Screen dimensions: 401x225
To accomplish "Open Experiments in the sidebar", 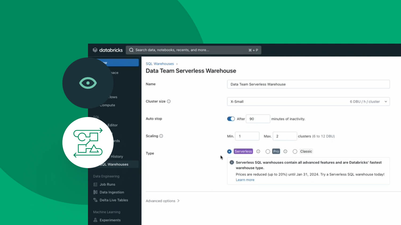I will (110, 220).
